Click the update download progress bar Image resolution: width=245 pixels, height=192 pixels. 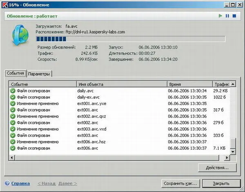tap(130, 39)
